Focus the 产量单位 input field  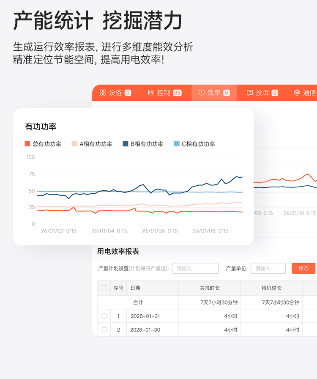click(x=268, y=268)
